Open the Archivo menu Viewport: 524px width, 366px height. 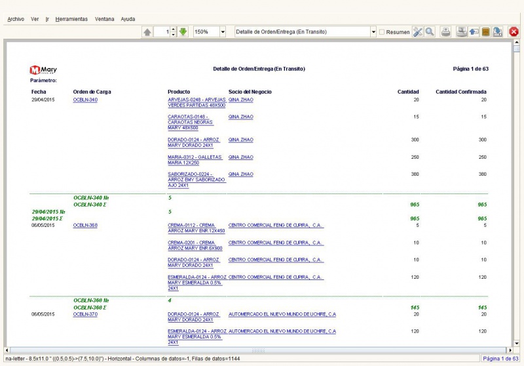coord(16,19)
